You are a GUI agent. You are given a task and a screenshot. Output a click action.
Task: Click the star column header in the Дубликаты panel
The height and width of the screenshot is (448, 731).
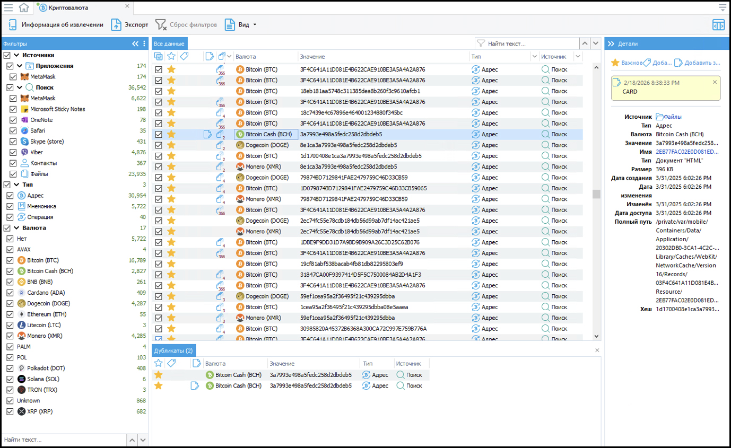158,363
